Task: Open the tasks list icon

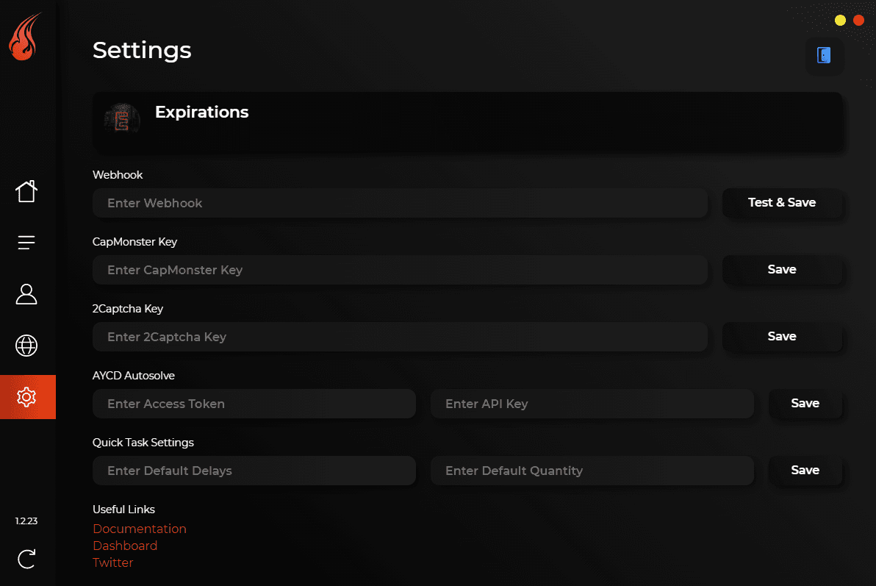Action: tap(26, 243)
